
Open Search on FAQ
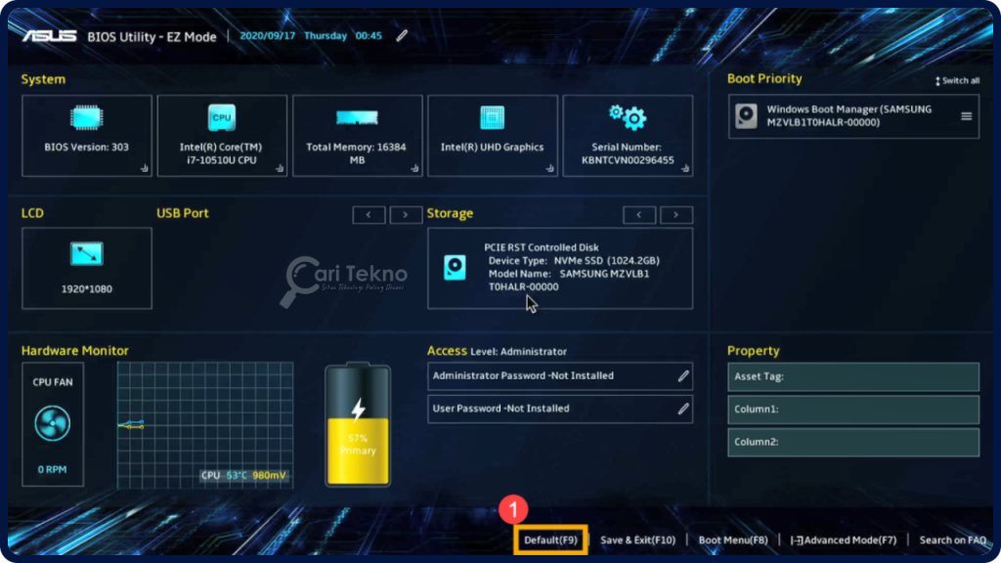952,539
